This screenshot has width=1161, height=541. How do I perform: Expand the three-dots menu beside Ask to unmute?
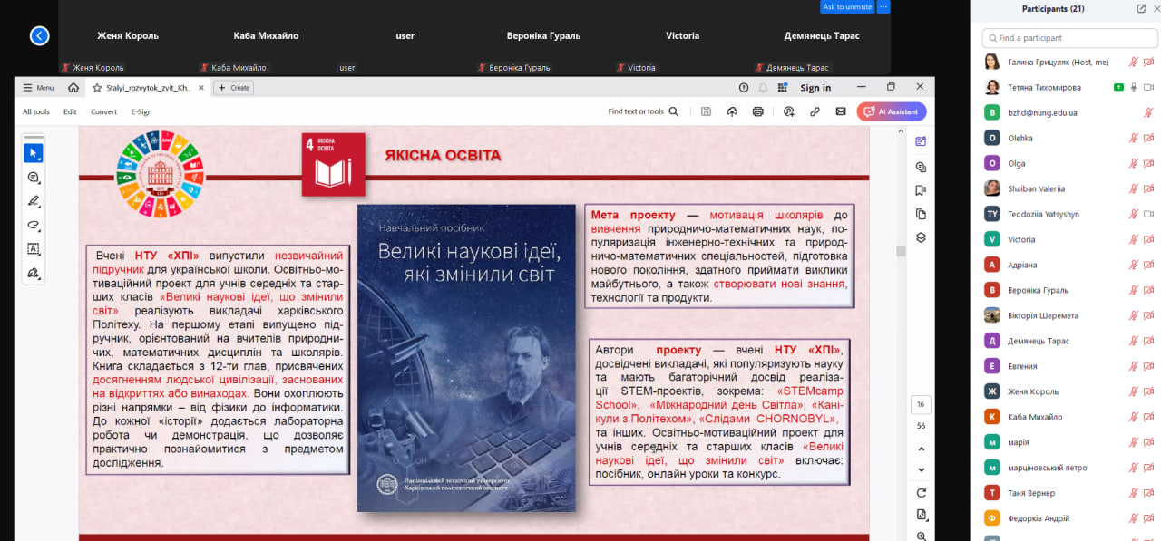click(x=883, y=6)
